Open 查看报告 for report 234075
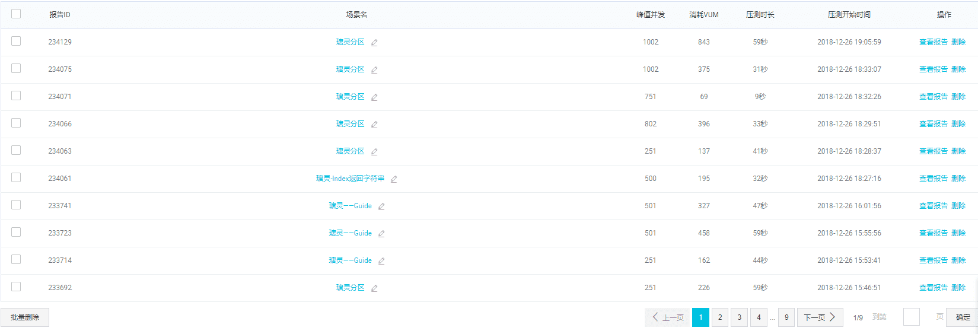 click(934, 69)
